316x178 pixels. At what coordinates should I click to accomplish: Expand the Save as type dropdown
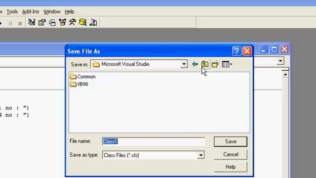pos(201,155)
